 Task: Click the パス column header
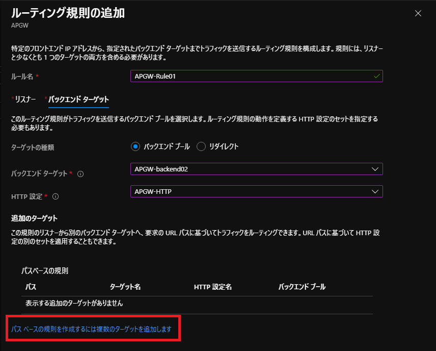[31, 287]
